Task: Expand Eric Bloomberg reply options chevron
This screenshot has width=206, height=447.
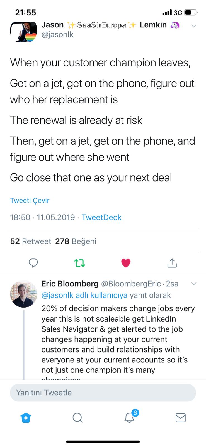Action: click(x=193, y=284)
